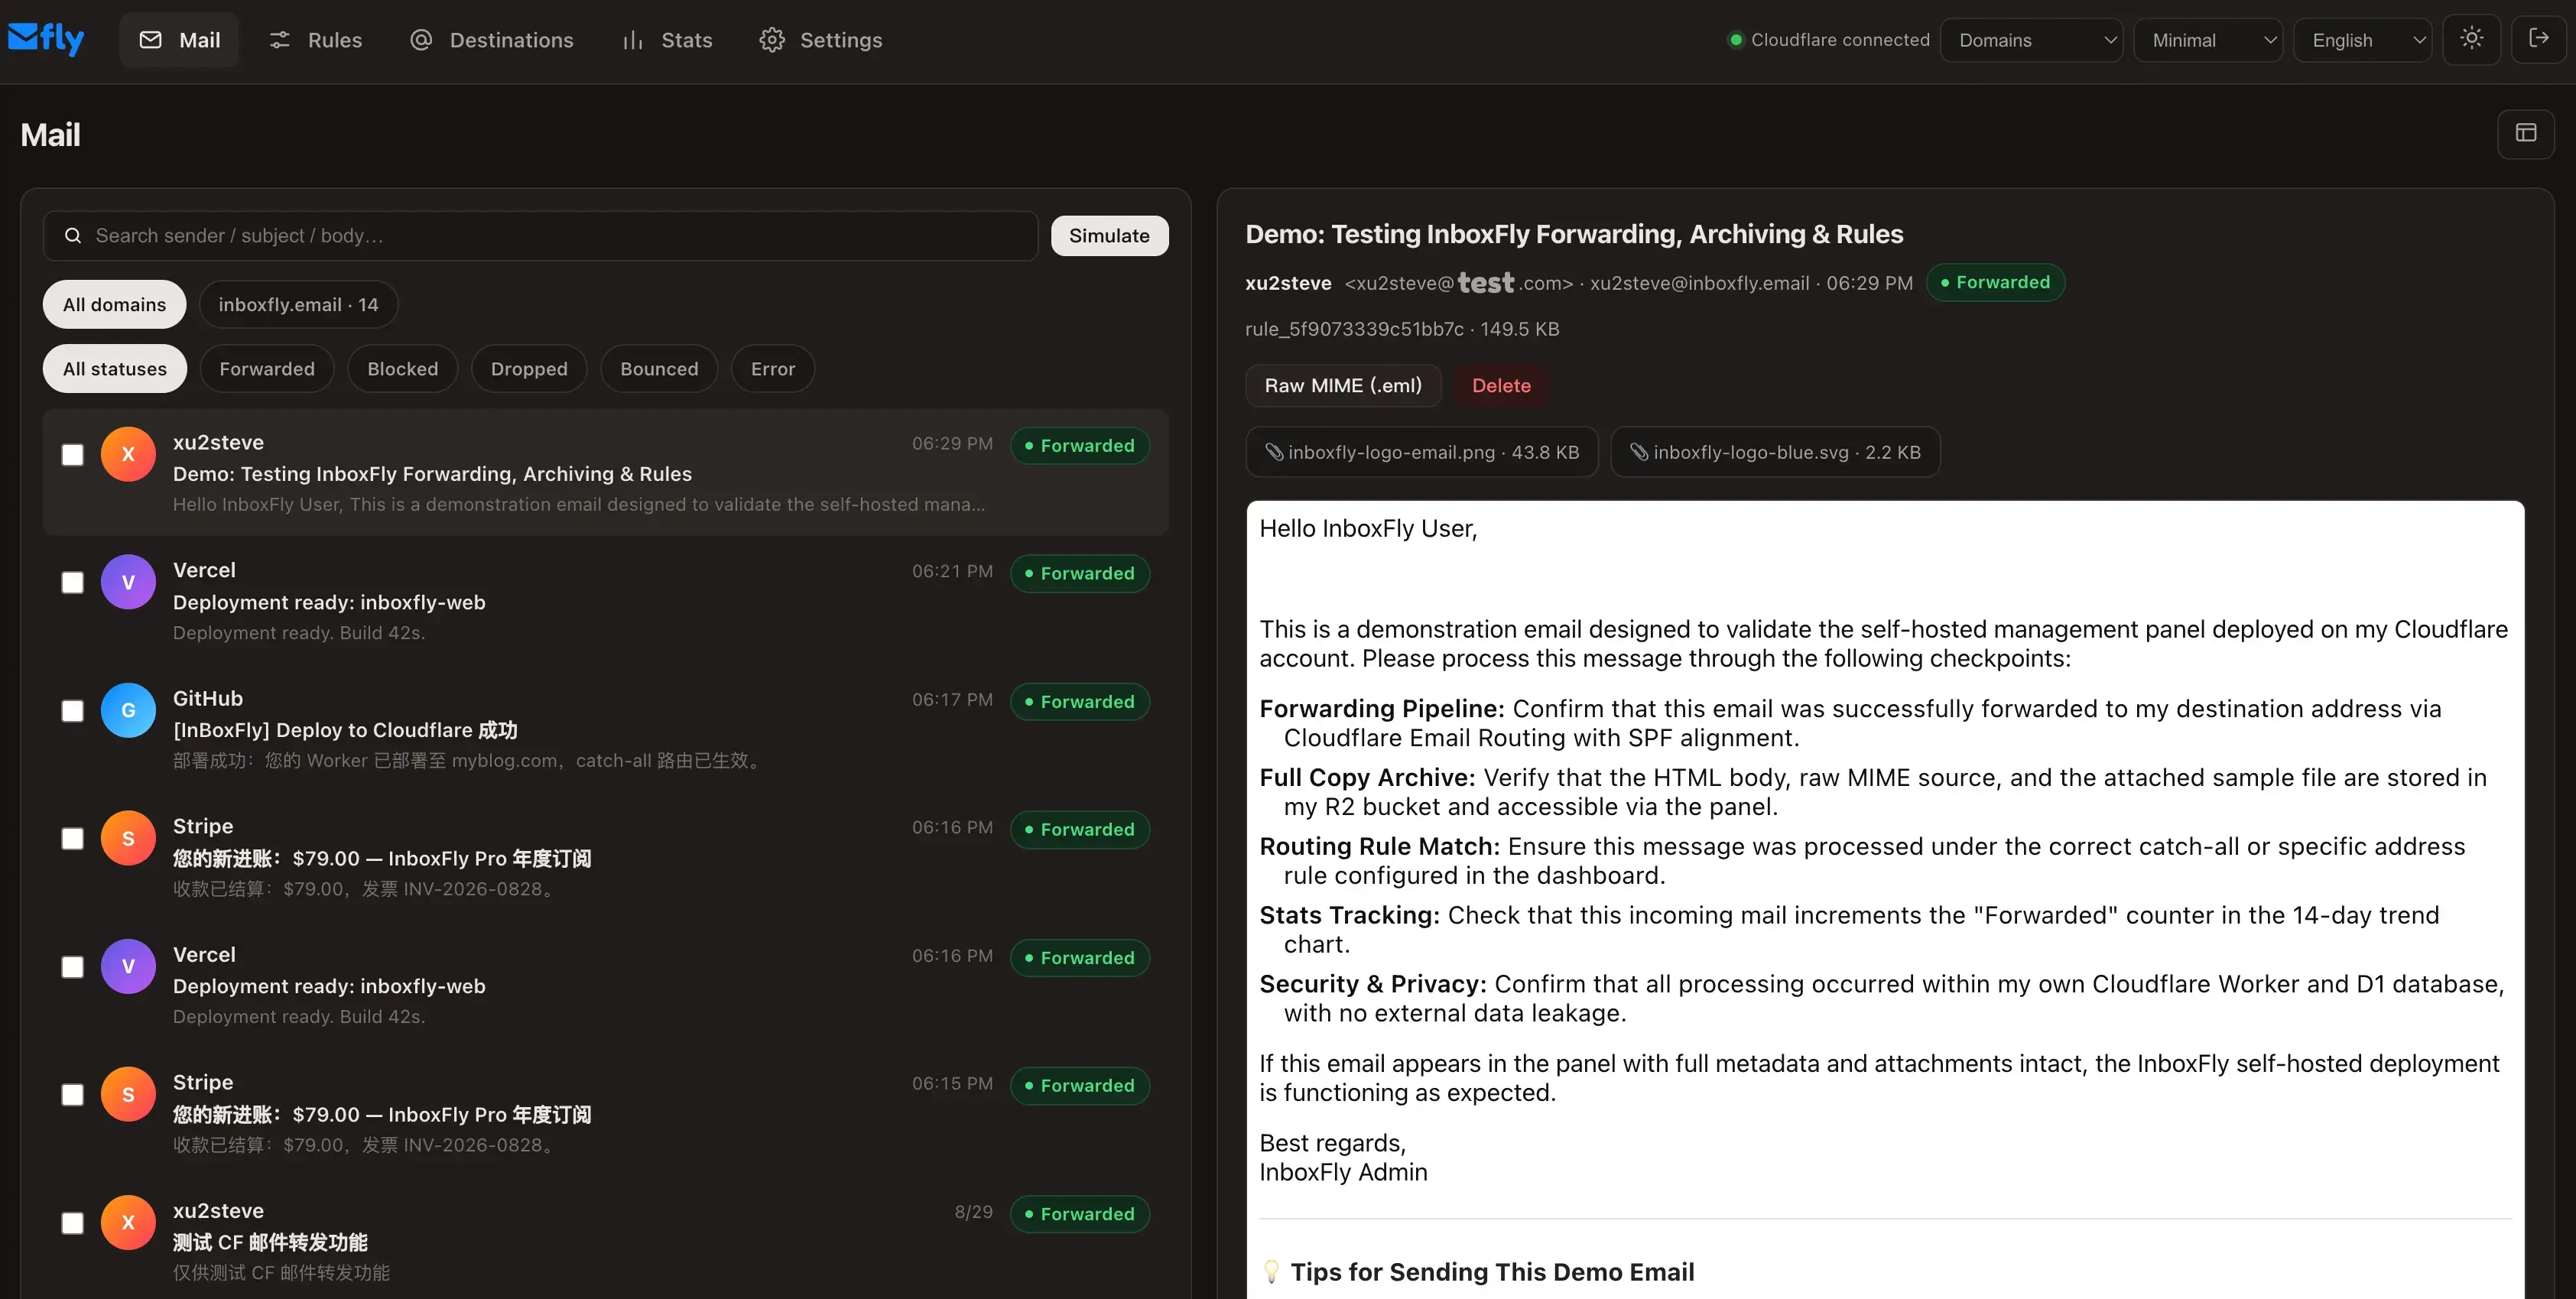The image size is (2576, 1299).
Task: Toggle the light/dark theme sun icon
Action: pyautogui.click(x=2471, y=39)
